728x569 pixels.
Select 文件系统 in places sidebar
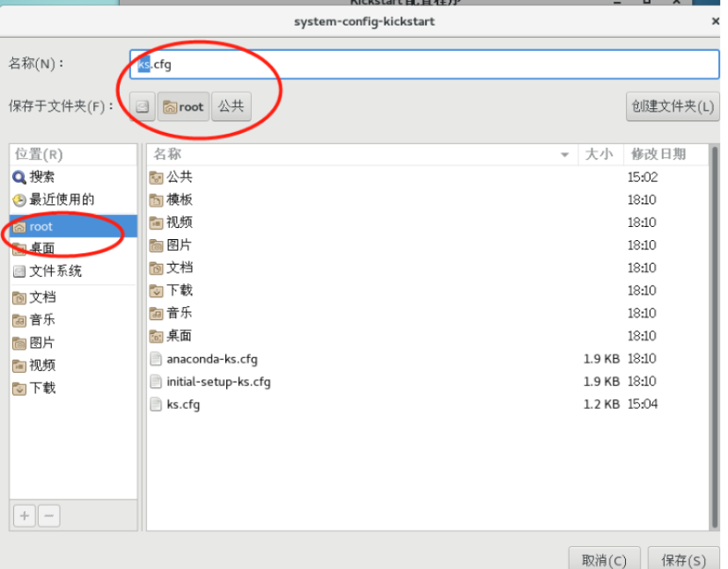coord(73,271)
